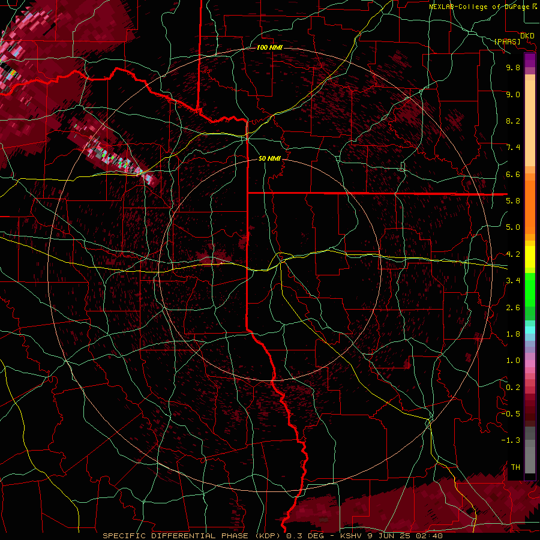
Task: Click the DKD label above the color scale
Action: click(527, 36)
